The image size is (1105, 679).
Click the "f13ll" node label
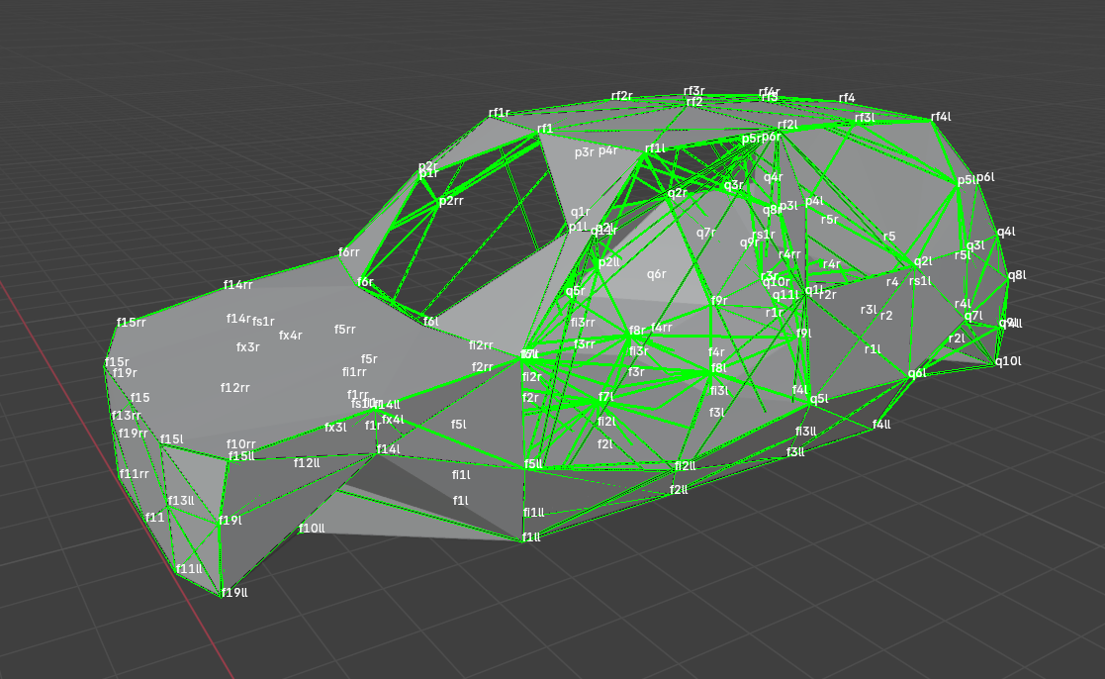[181, 501]
